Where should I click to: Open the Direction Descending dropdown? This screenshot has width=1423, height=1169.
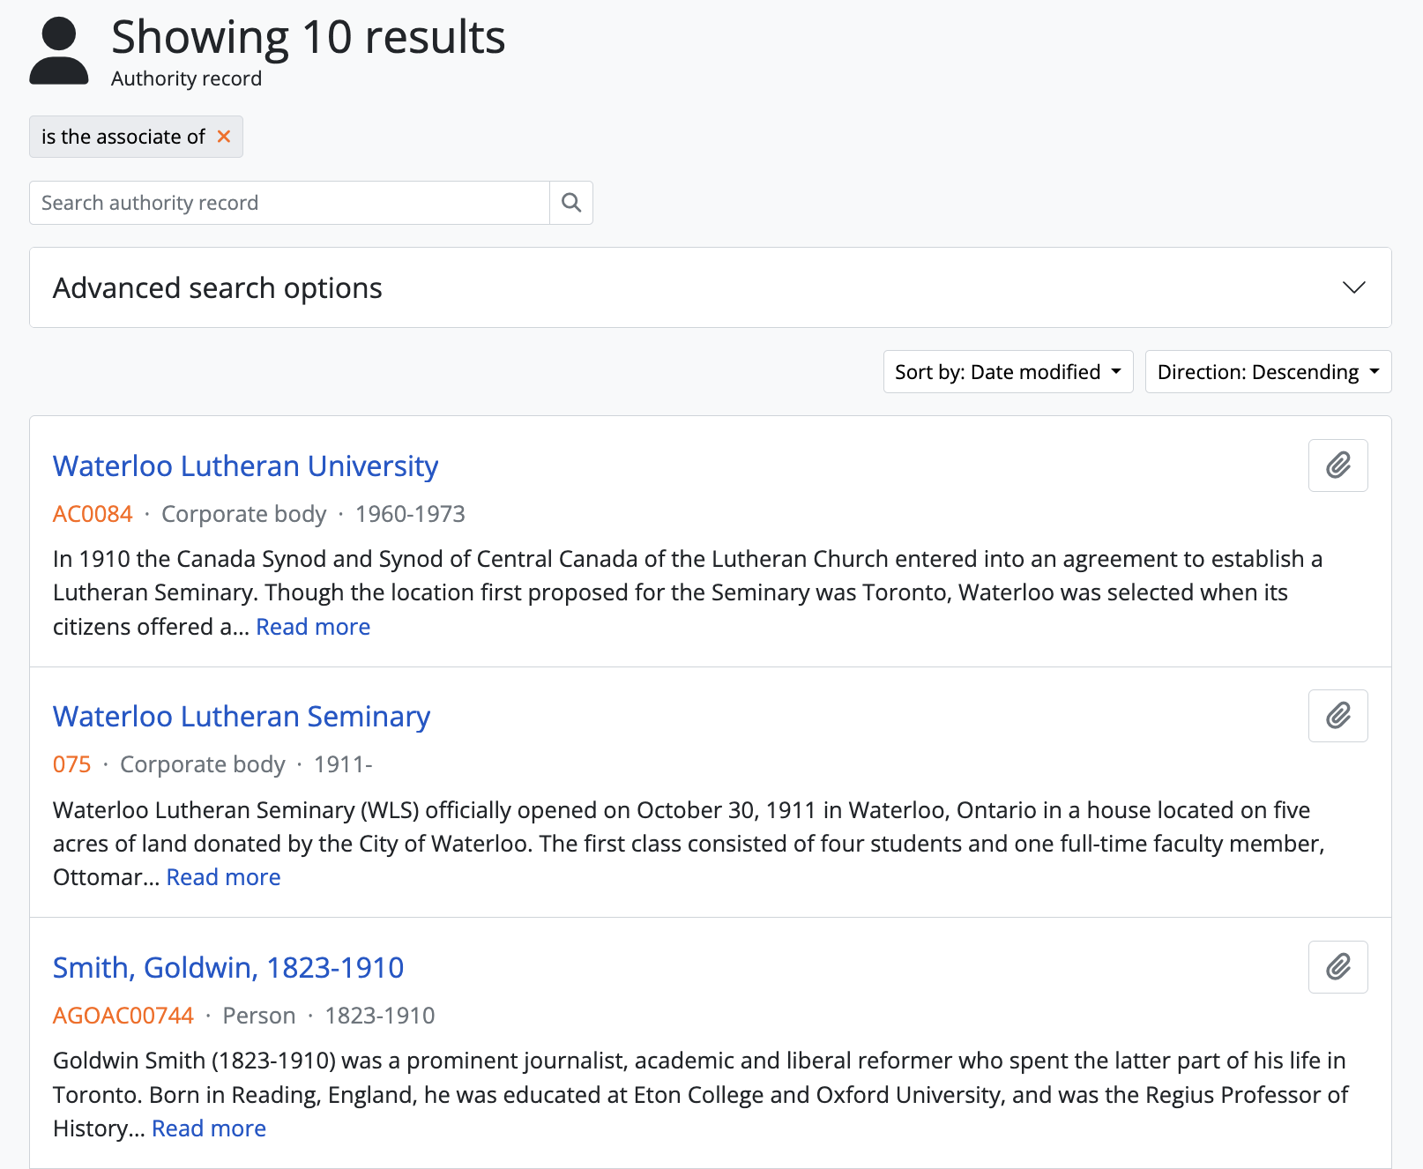[x=1267, y=372]
